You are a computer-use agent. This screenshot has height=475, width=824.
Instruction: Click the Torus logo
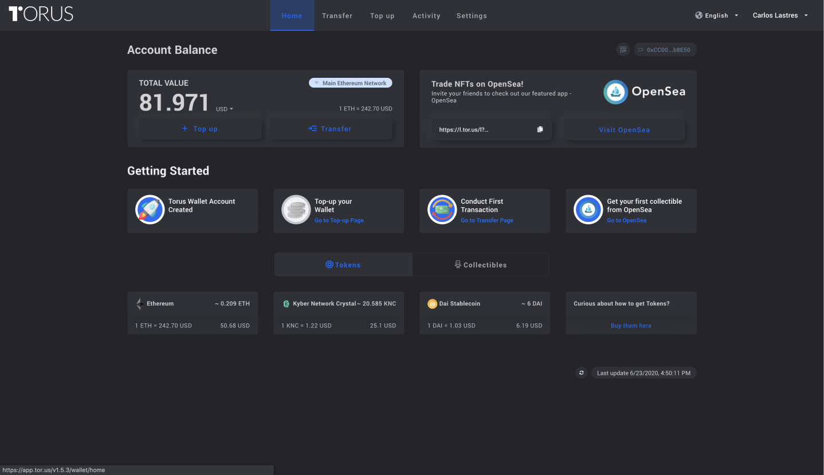coord(41,14)
